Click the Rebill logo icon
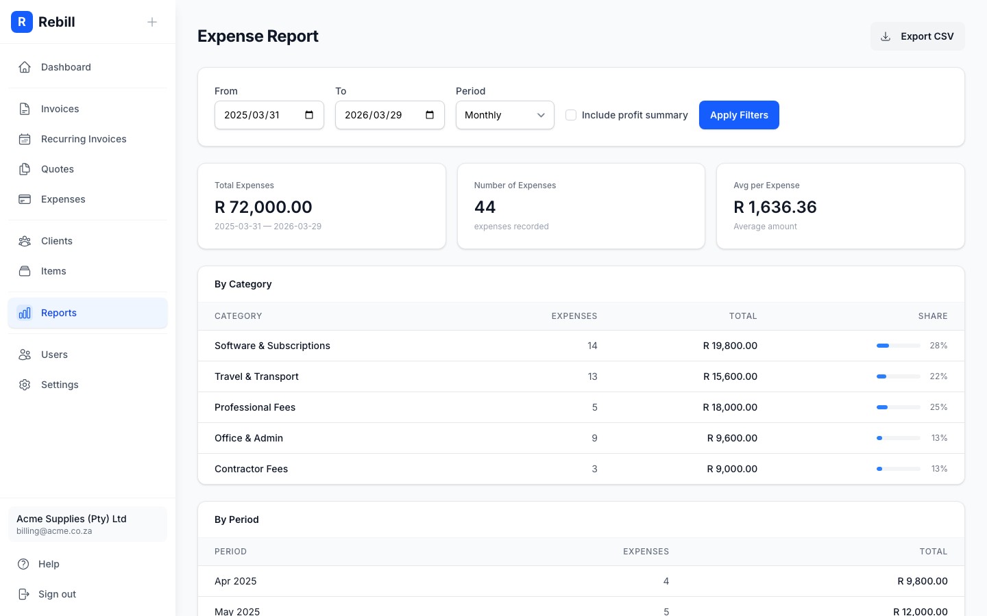This screenshot has width=987, height=616. 22,22
